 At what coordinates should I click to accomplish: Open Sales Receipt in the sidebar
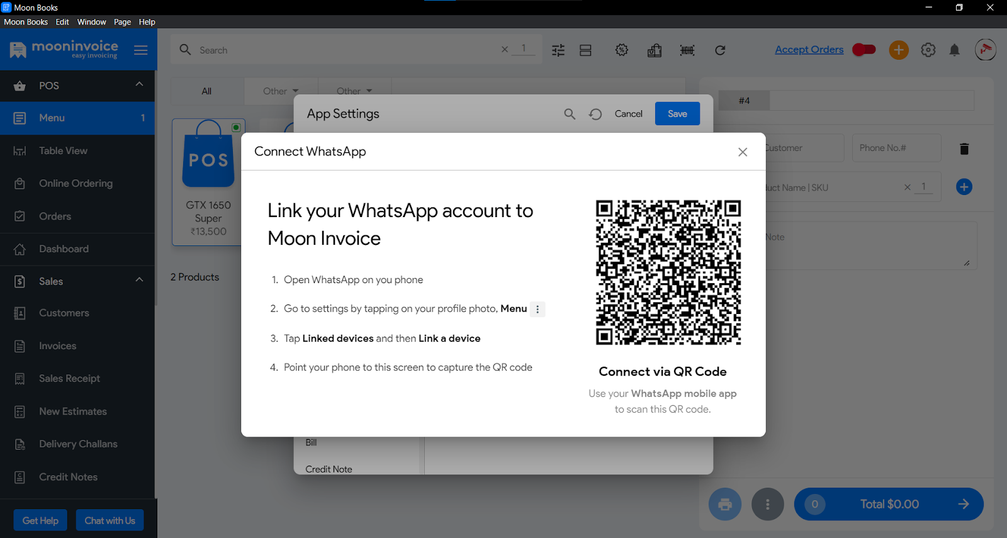[77, 378]
